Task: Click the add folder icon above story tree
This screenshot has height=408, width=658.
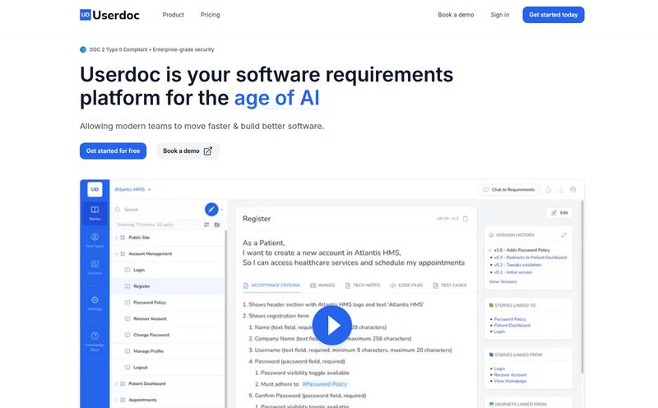Action: coord(217,225)
